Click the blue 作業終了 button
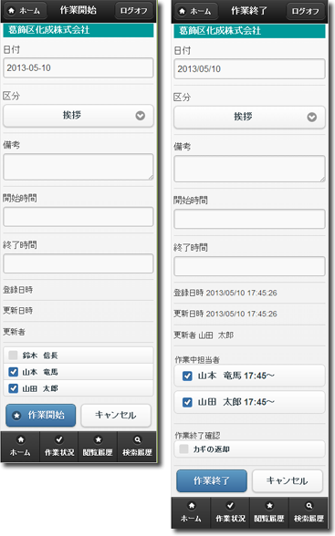 coord(212,481)
